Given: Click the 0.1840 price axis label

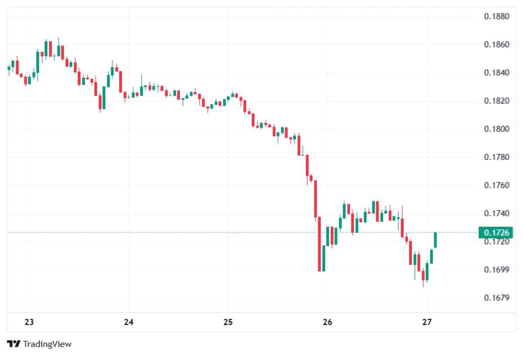Looking at the screenshot, I should [497, 73].
